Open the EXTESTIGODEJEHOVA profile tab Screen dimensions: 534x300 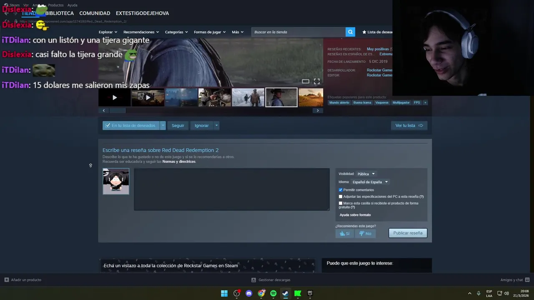point(142,13)
